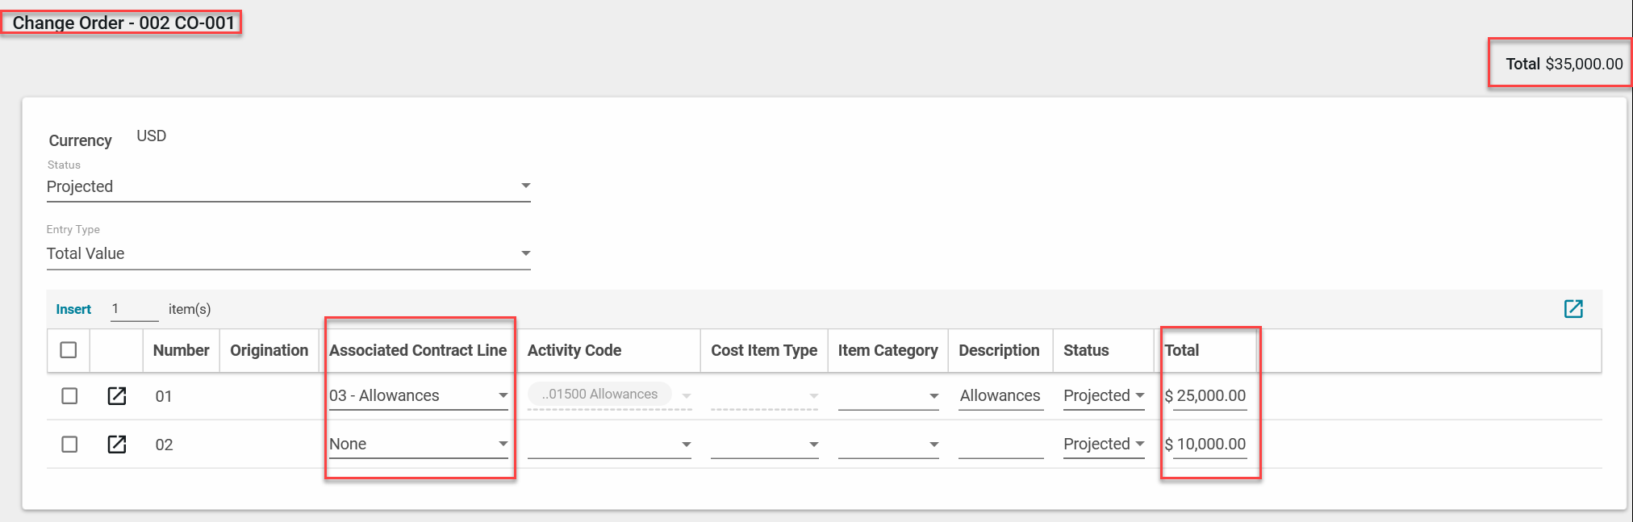The width and height of the screenshot is (1633, 522).
Task: Click row 02 empty Description field
Action: click(x=1000, y=445)
